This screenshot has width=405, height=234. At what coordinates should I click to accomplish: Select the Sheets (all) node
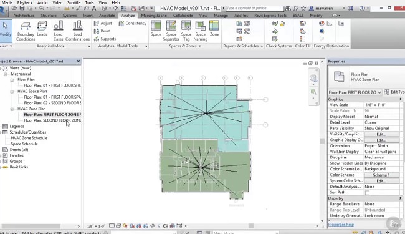point(19,150)
